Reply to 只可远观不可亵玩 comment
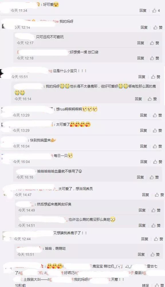The image size is (165, 287). point(141,43)
